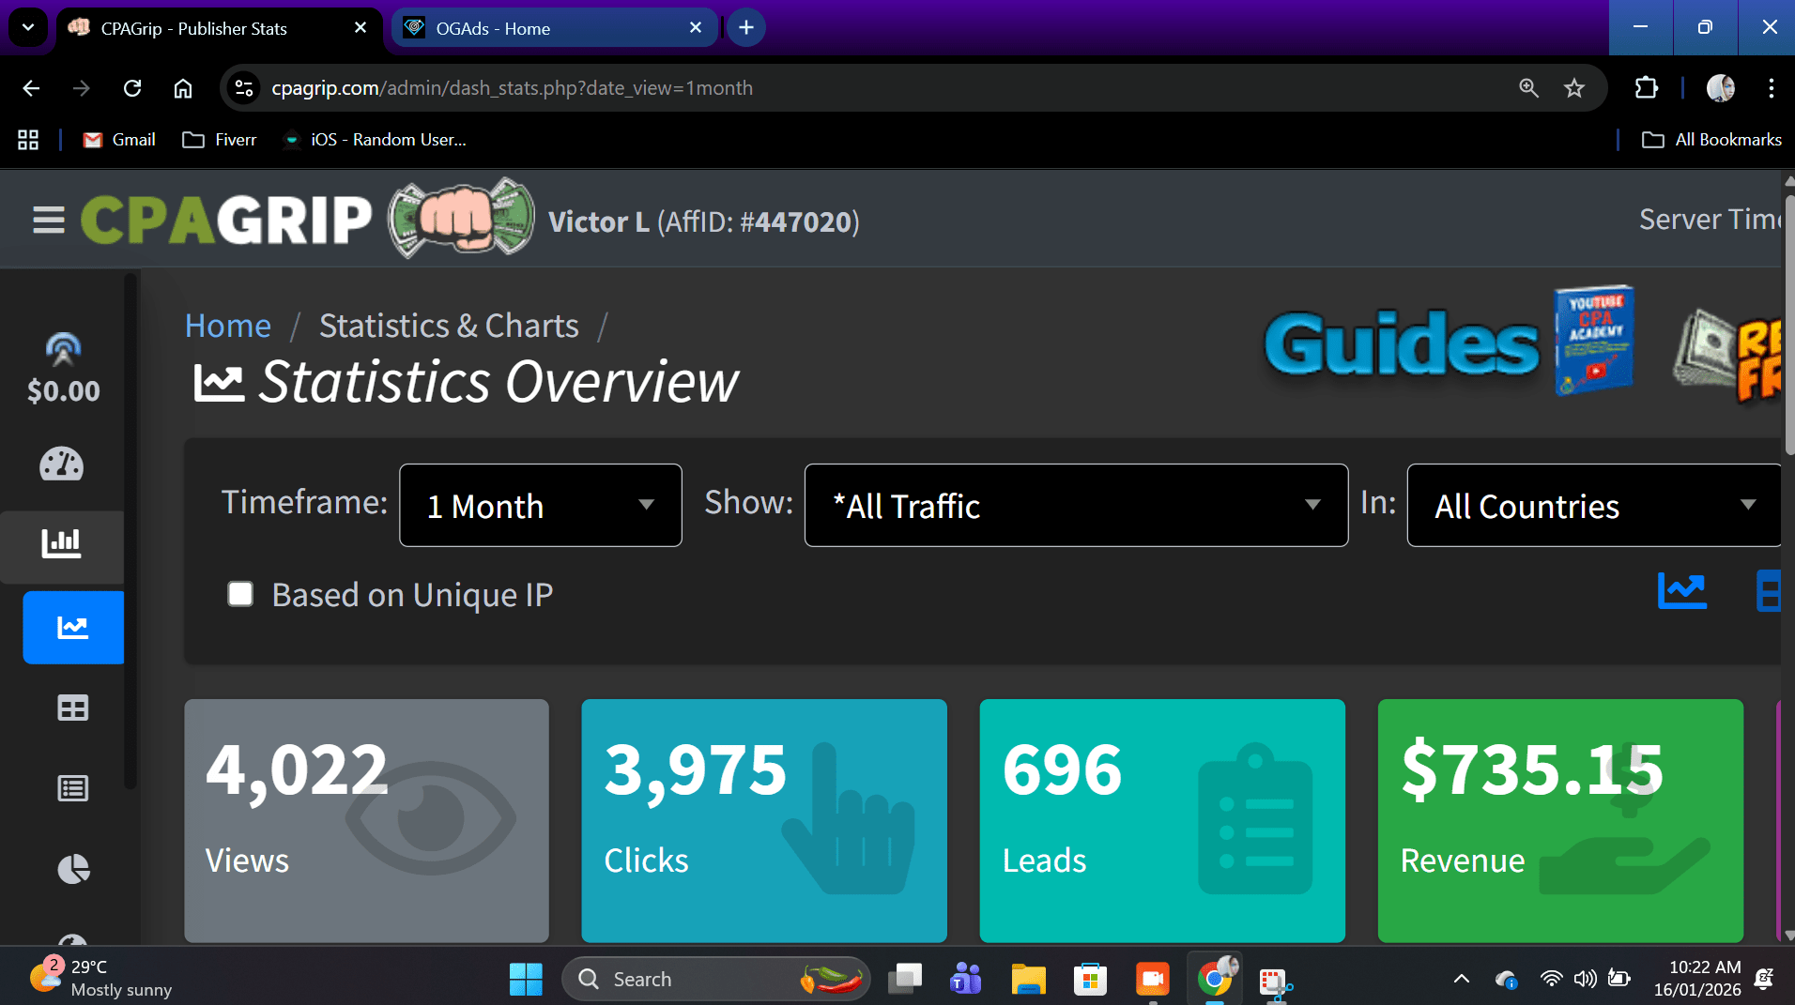The width and height of the screenshot is (1795, 1005).
Task: Select the CPAGrip Publisher Stats tab
Action: [x=218, y=28]
